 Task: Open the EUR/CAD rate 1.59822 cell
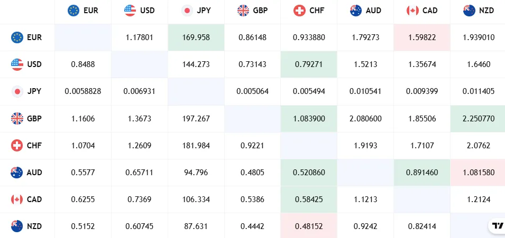pyautogui.click(x=422, y=37)
